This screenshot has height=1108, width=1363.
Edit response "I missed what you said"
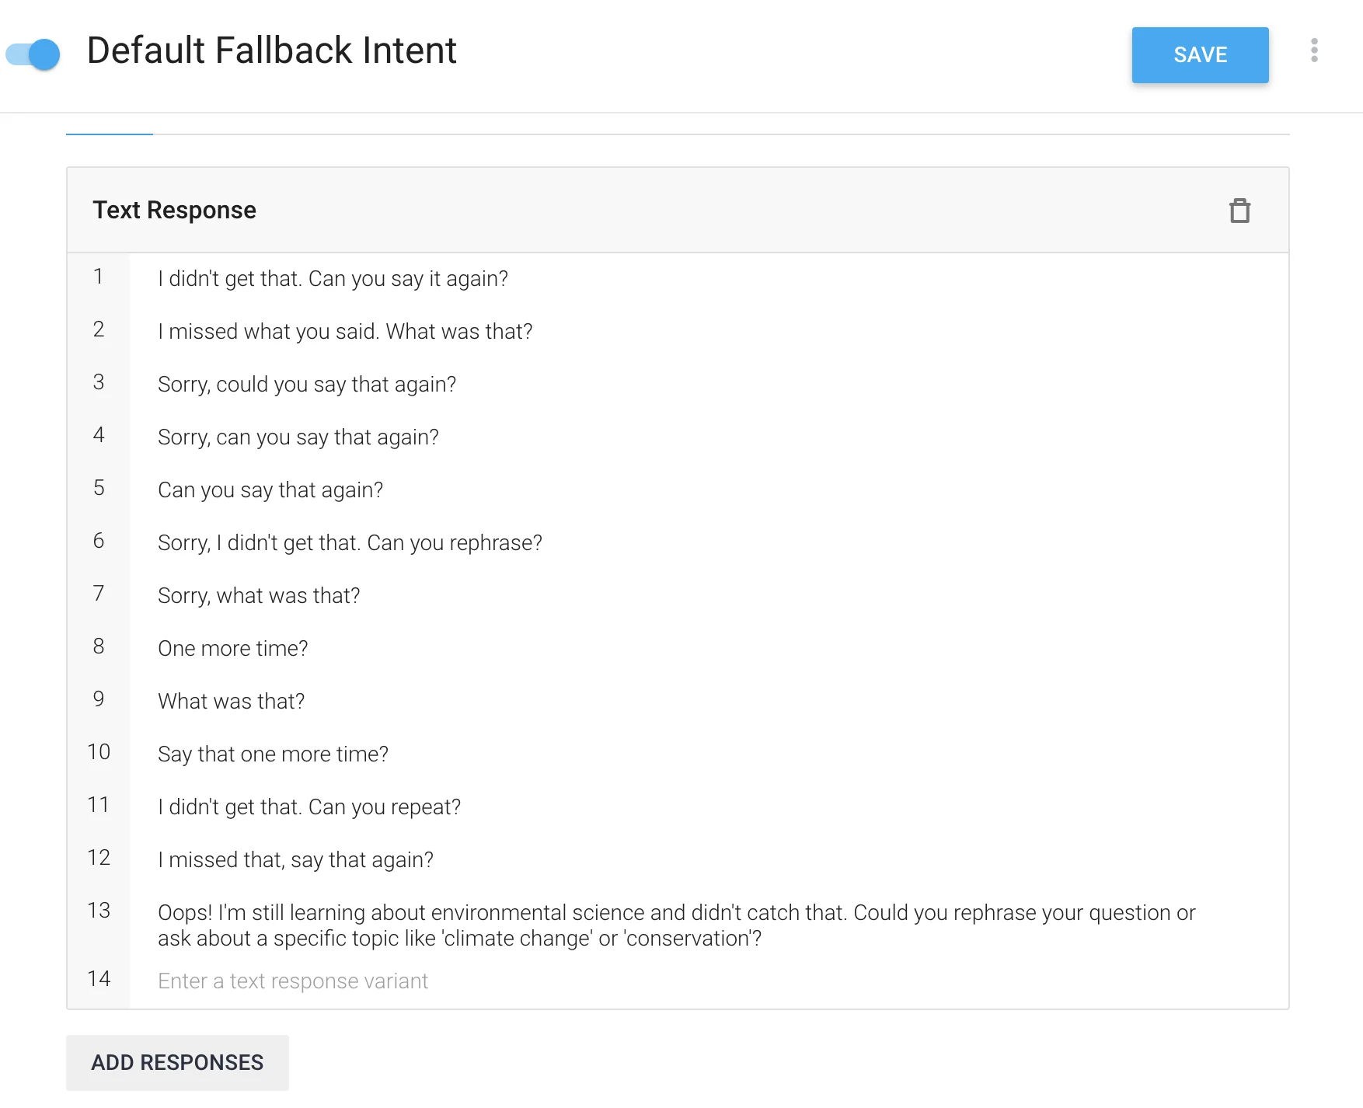[x=345, y=331]
